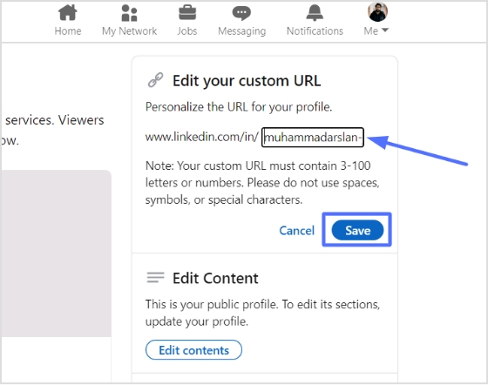488x385 pixels.
Task: Click the note about 3-100 letters
Action: [262, 183]
